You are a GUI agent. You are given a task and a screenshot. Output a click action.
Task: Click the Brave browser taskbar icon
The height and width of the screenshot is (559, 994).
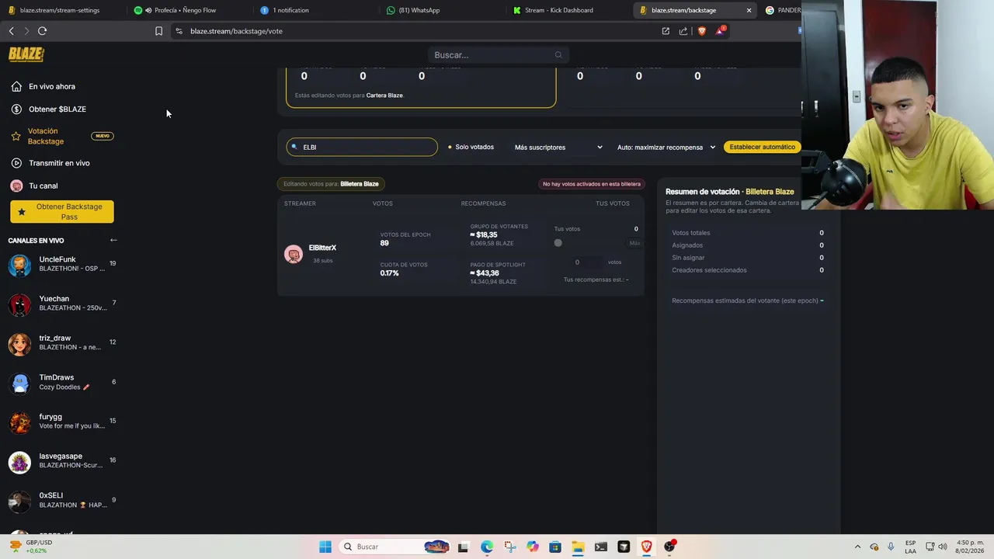[x=646, y=547]
